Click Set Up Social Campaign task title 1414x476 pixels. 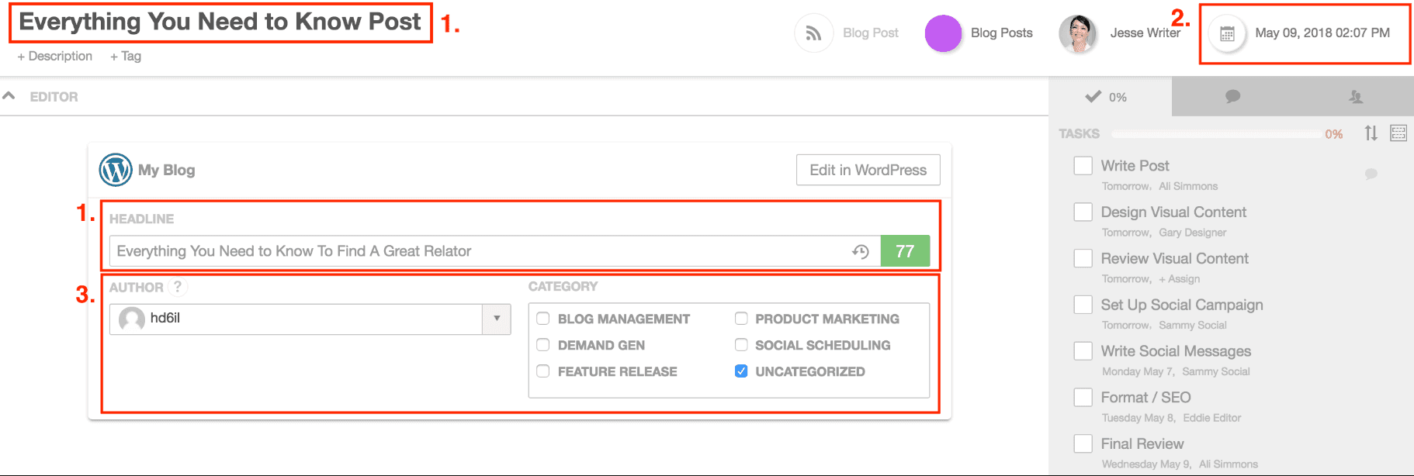[1182, 305]
